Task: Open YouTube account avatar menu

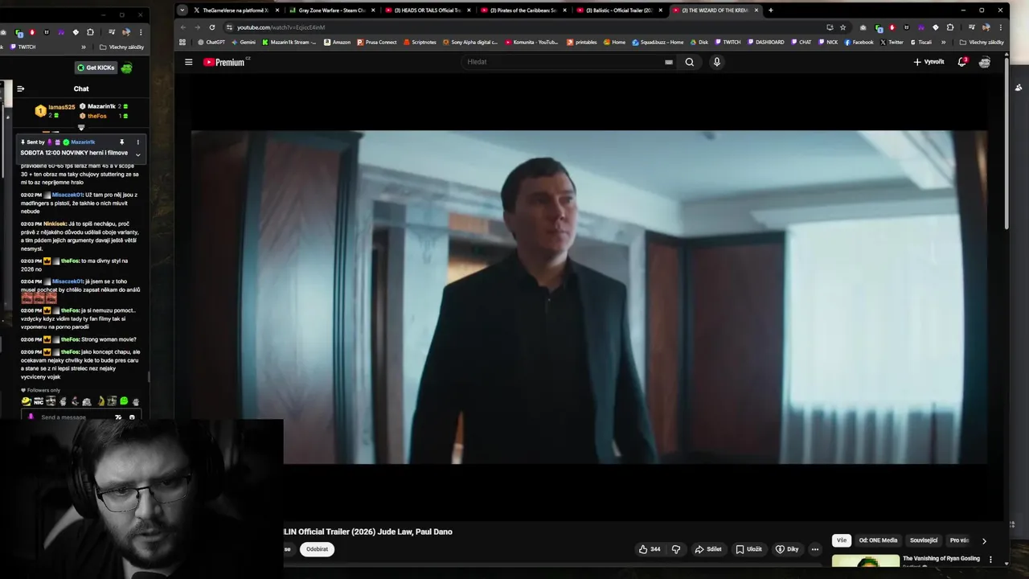Action: coord(984,62)
